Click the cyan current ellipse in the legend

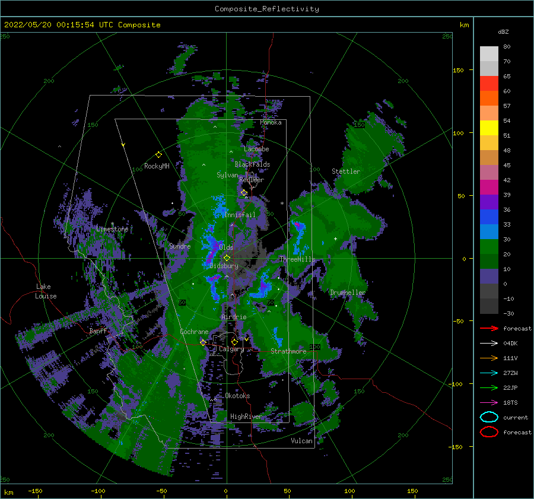[489, 417]
